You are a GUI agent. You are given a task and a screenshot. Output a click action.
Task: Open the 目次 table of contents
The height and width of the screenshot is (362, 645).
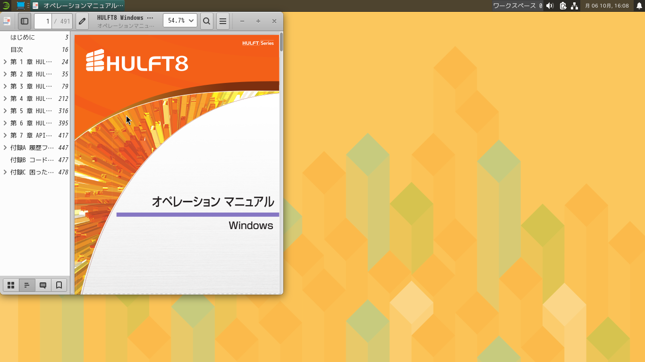tap(16, 49)
